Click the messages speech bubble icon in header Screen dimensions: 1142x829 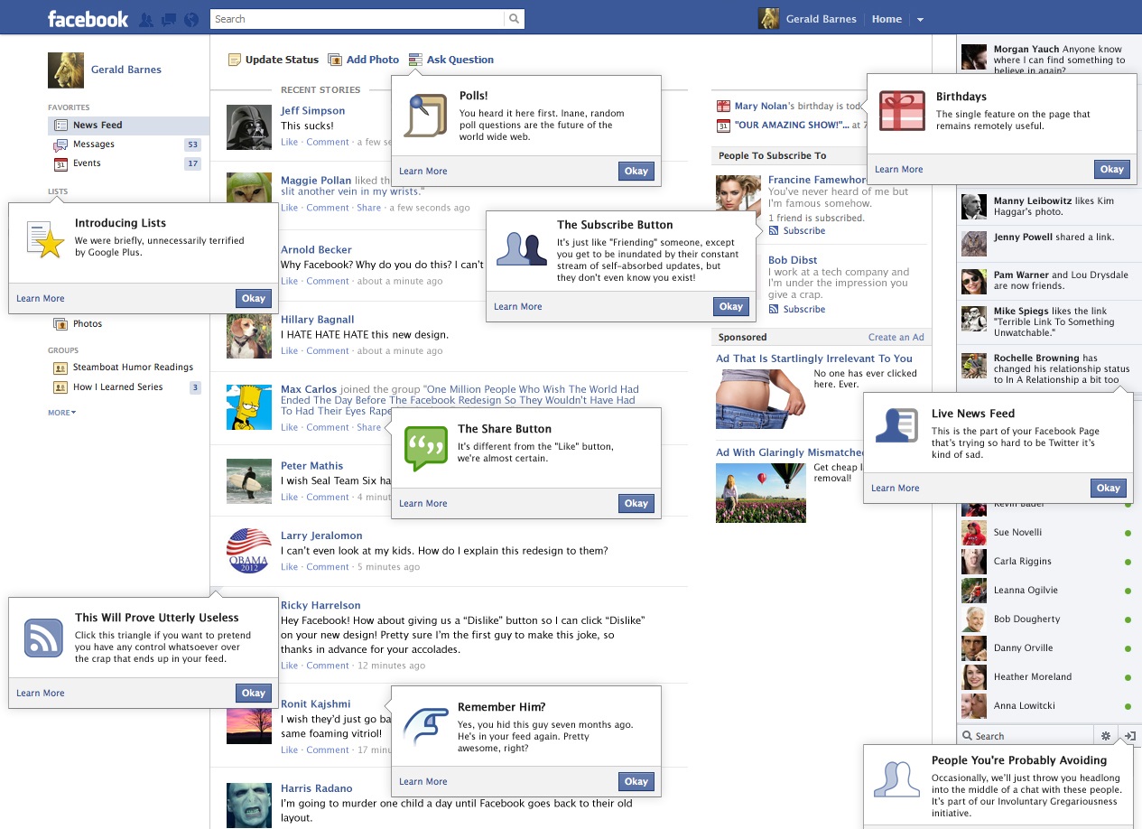pos(169,19)
